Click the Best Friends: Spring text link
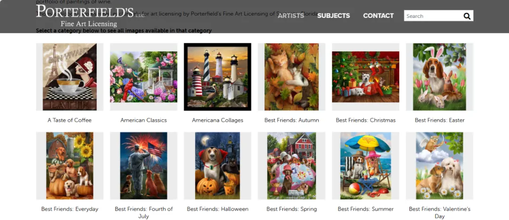509x220 pixels. coord(292,209)
